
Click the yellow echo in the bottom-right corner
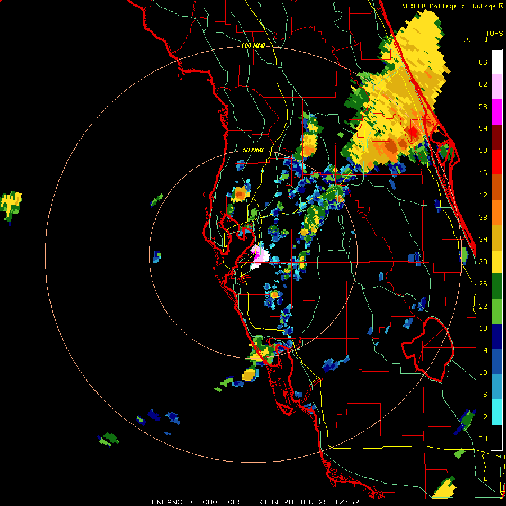coord(445,488)
